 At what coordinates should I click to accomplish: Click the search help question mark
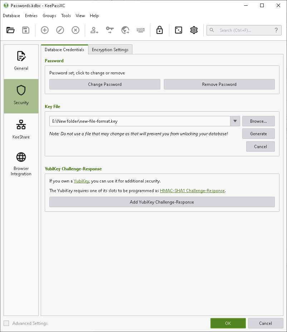276,30
